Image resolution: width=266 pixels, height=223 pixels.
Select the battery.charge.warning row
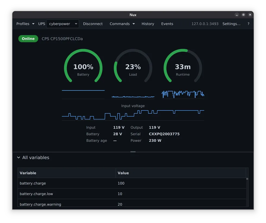[x=132, y=203]
